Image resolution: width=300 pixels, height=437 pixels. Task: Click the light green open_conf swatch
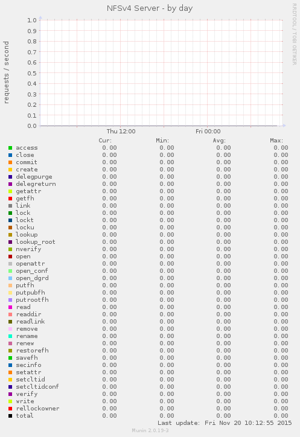[10, 271]
